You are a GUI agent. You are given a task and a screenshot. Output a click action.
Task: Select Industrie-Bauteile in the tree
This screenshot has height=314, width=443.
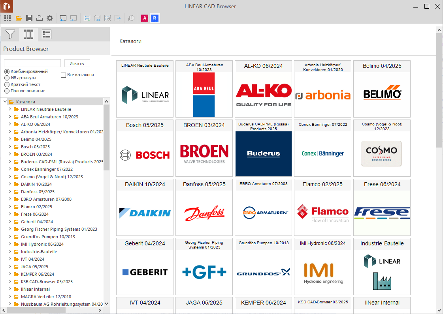39,252
